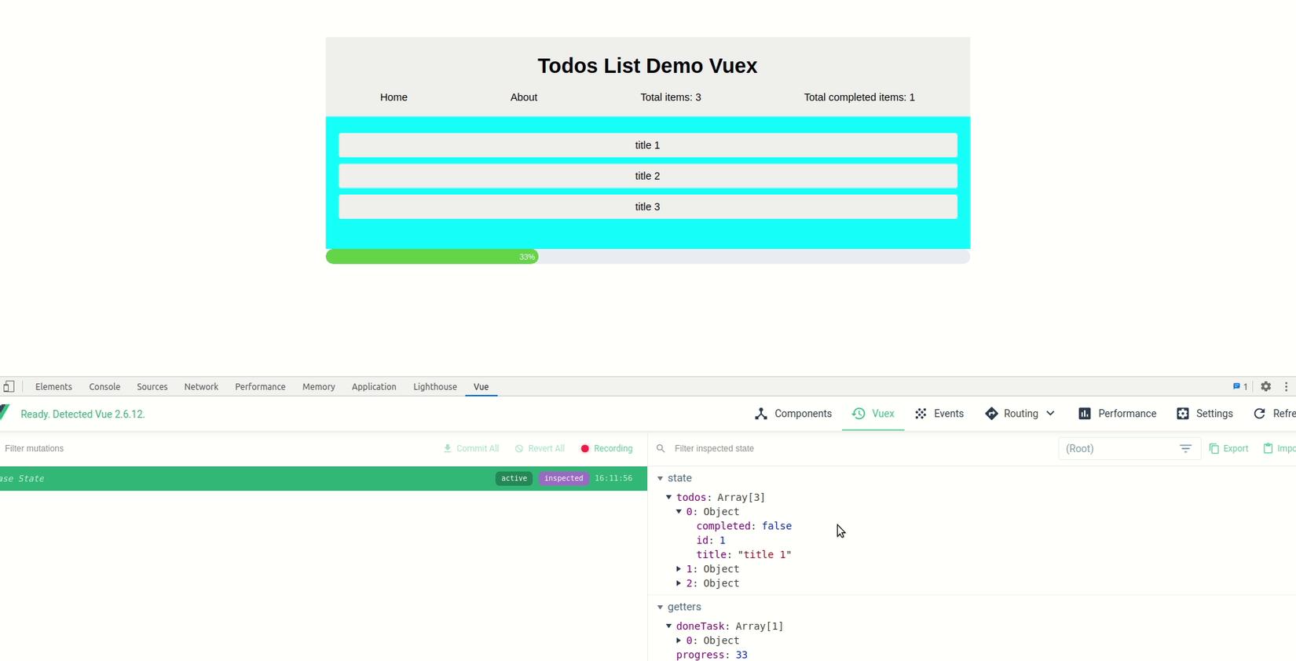
Task: Open the DevTools three-dot menu
Action: (1286, 386)
